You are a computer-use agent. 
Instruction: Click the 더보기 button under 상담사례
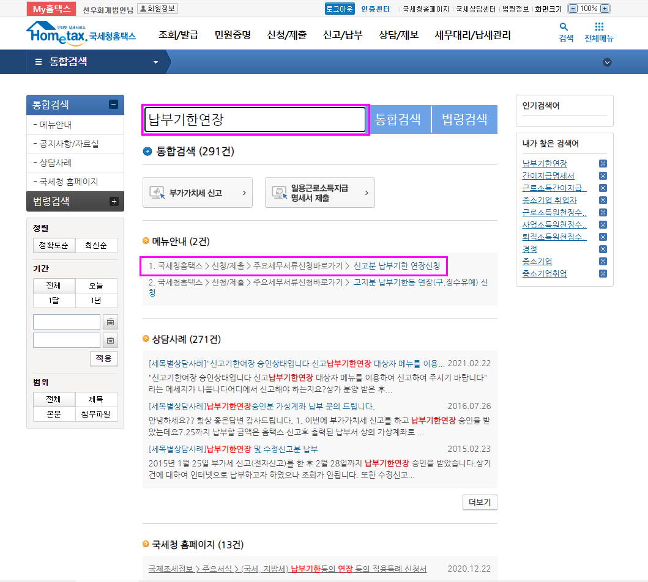pos(480,503)
